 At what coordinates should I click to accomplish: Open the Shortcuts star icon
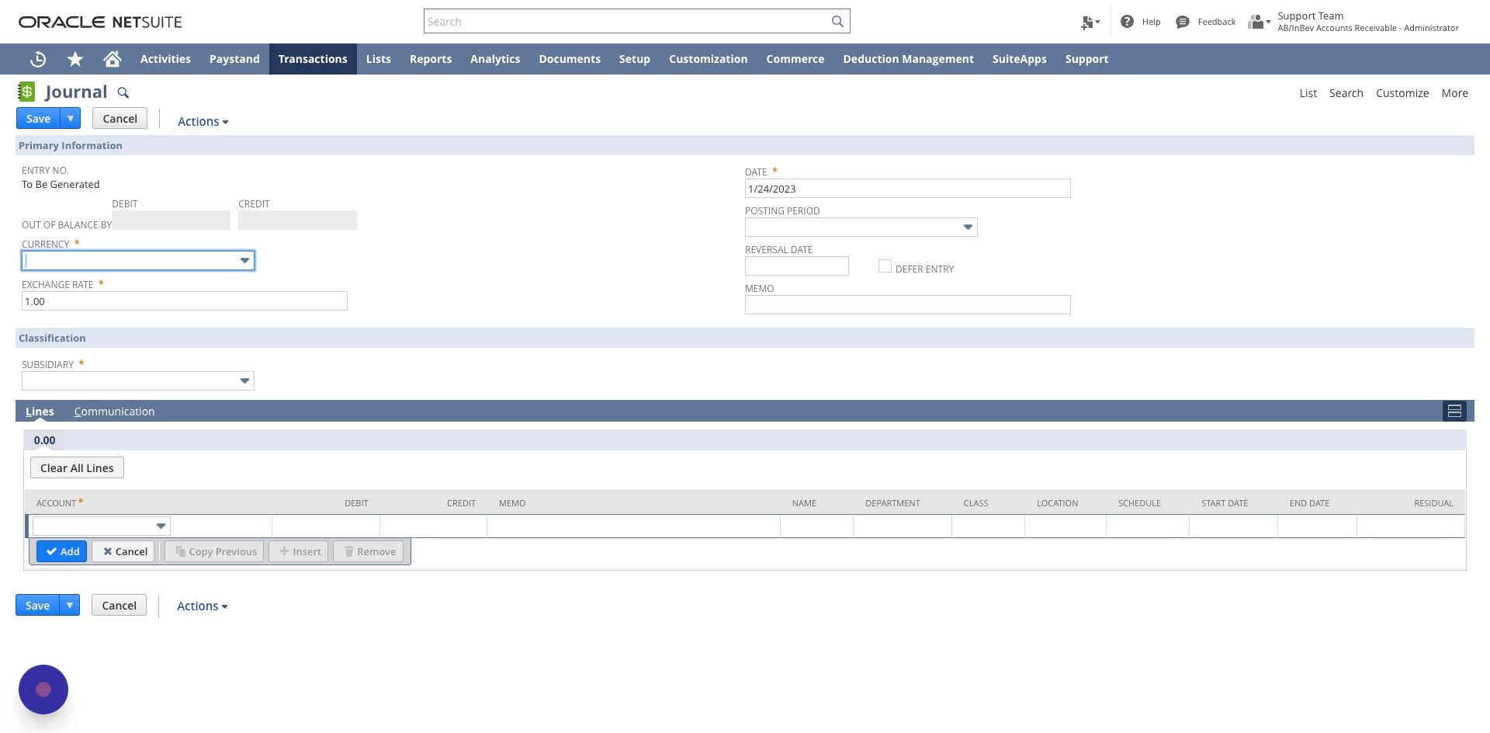click(75, 59)
